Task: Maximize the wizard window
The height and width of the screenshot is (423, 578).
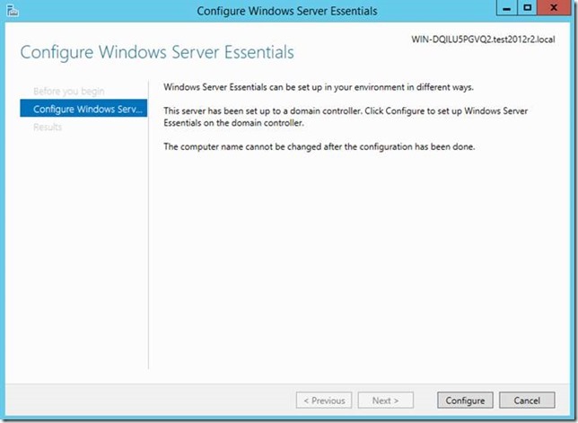Action: tap(528, 9)
